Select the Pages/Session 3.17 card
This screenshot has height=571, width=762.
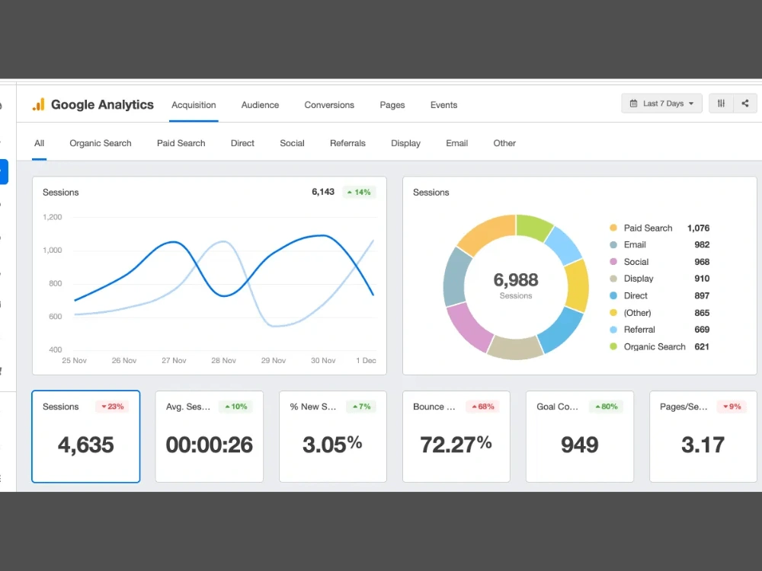tap(703, 436)
